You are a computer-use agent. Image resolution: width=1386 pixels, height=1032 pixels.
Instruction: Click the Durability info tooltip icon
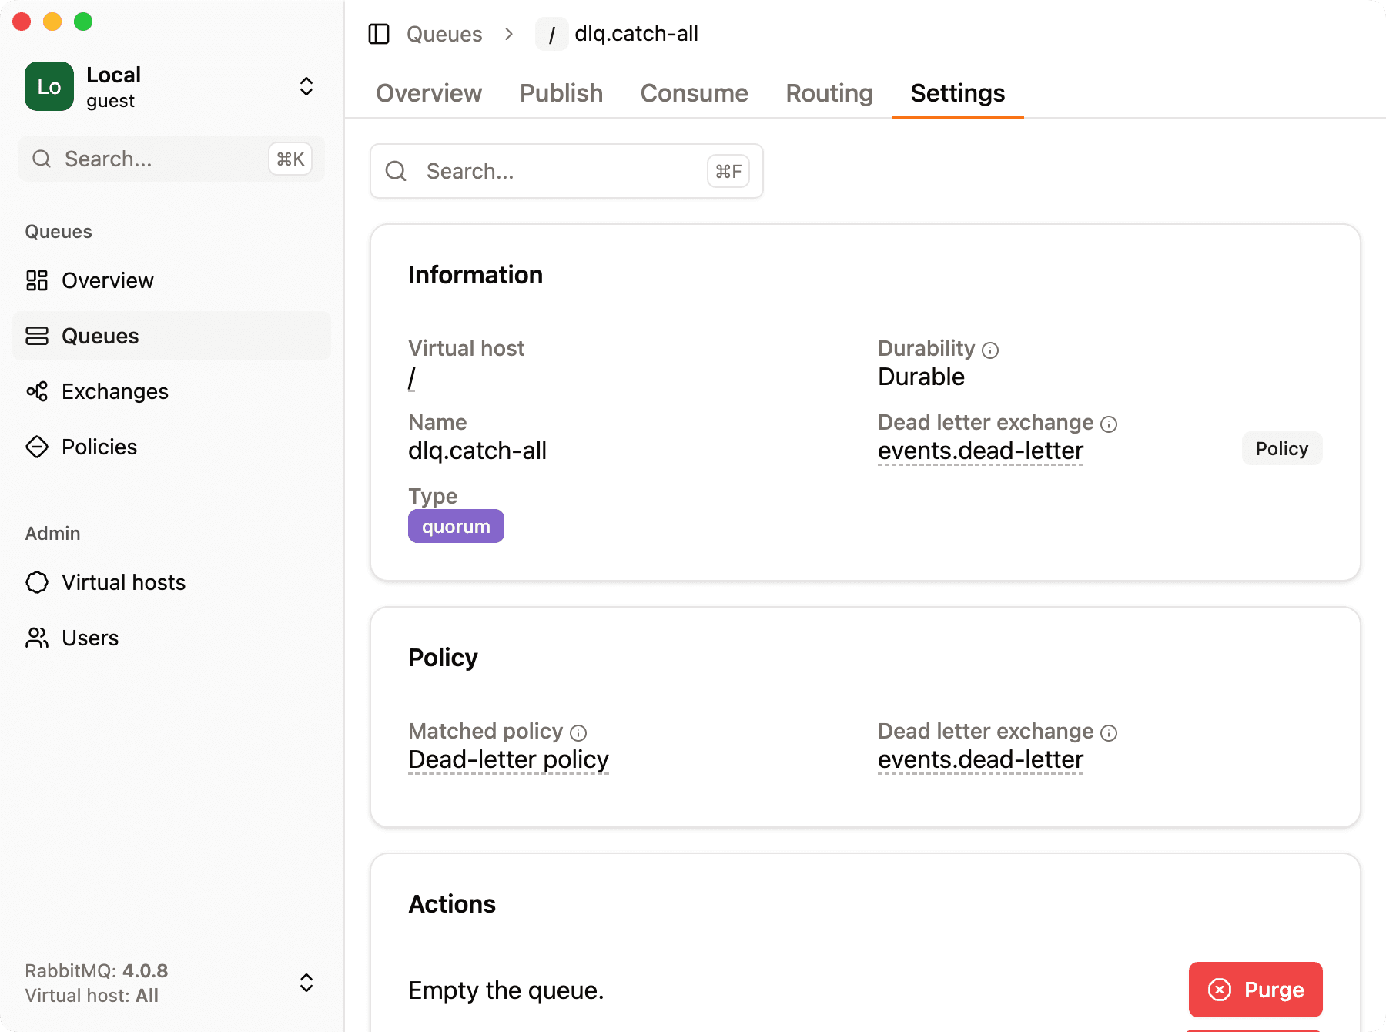tap(990, 350)
